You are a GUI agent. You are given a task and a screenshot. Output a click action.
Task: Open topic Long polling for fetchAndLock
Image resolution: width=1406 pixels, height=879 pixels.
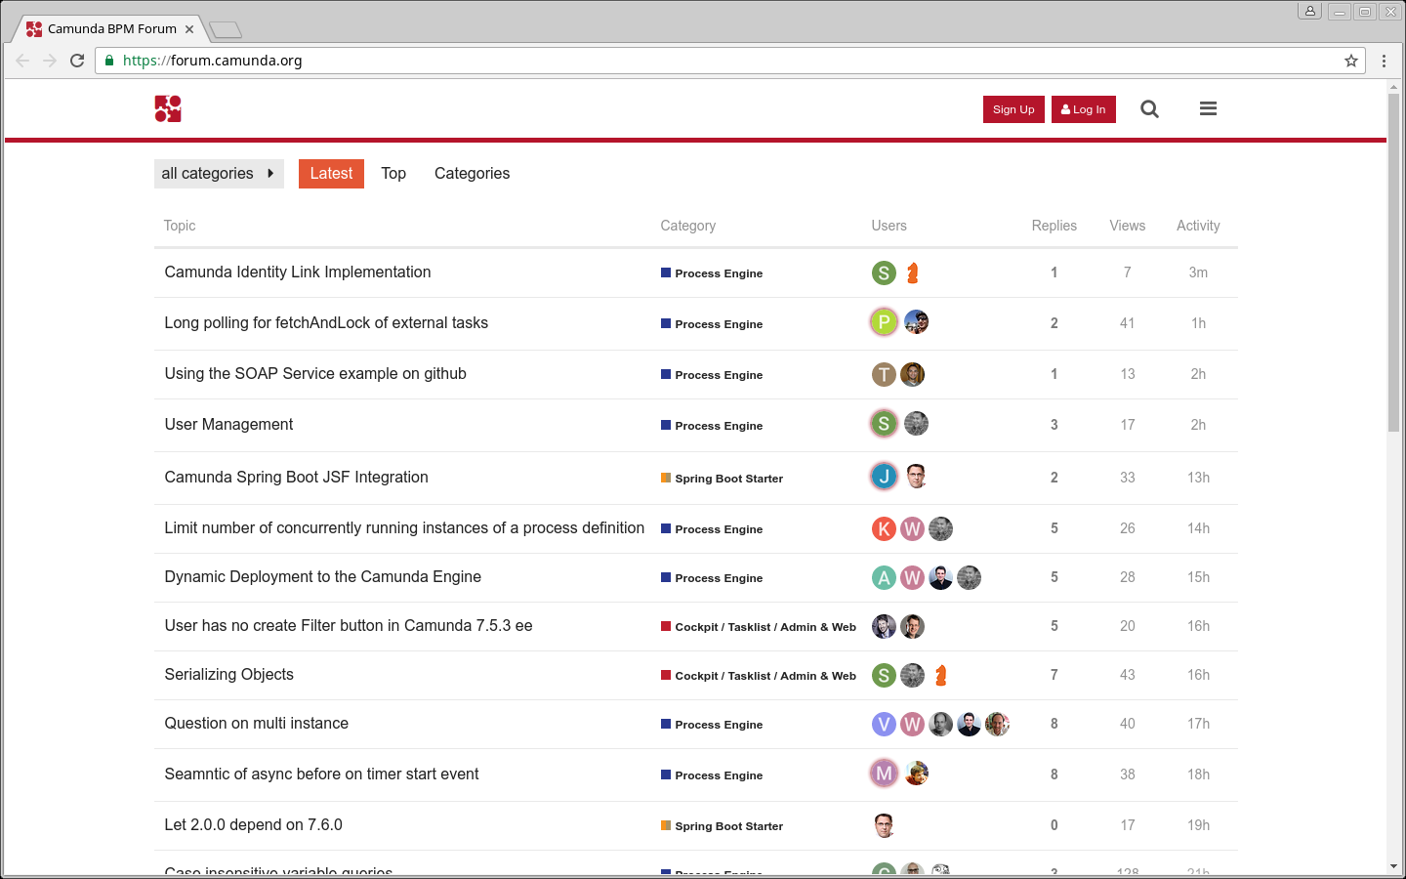click(326, 323)
